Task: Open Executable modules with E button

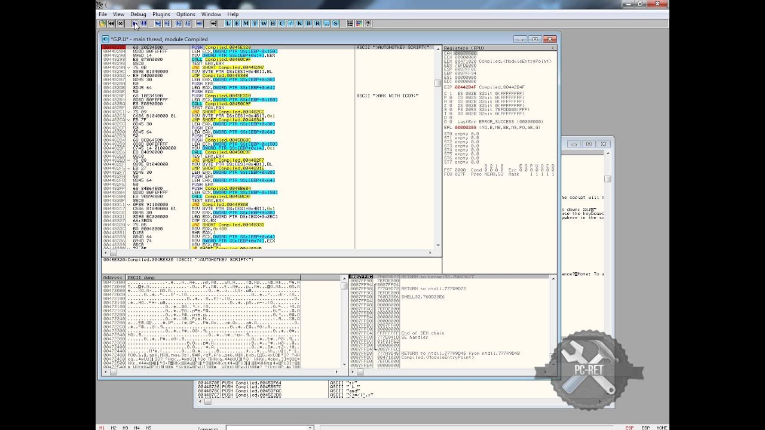Action: 237,23
